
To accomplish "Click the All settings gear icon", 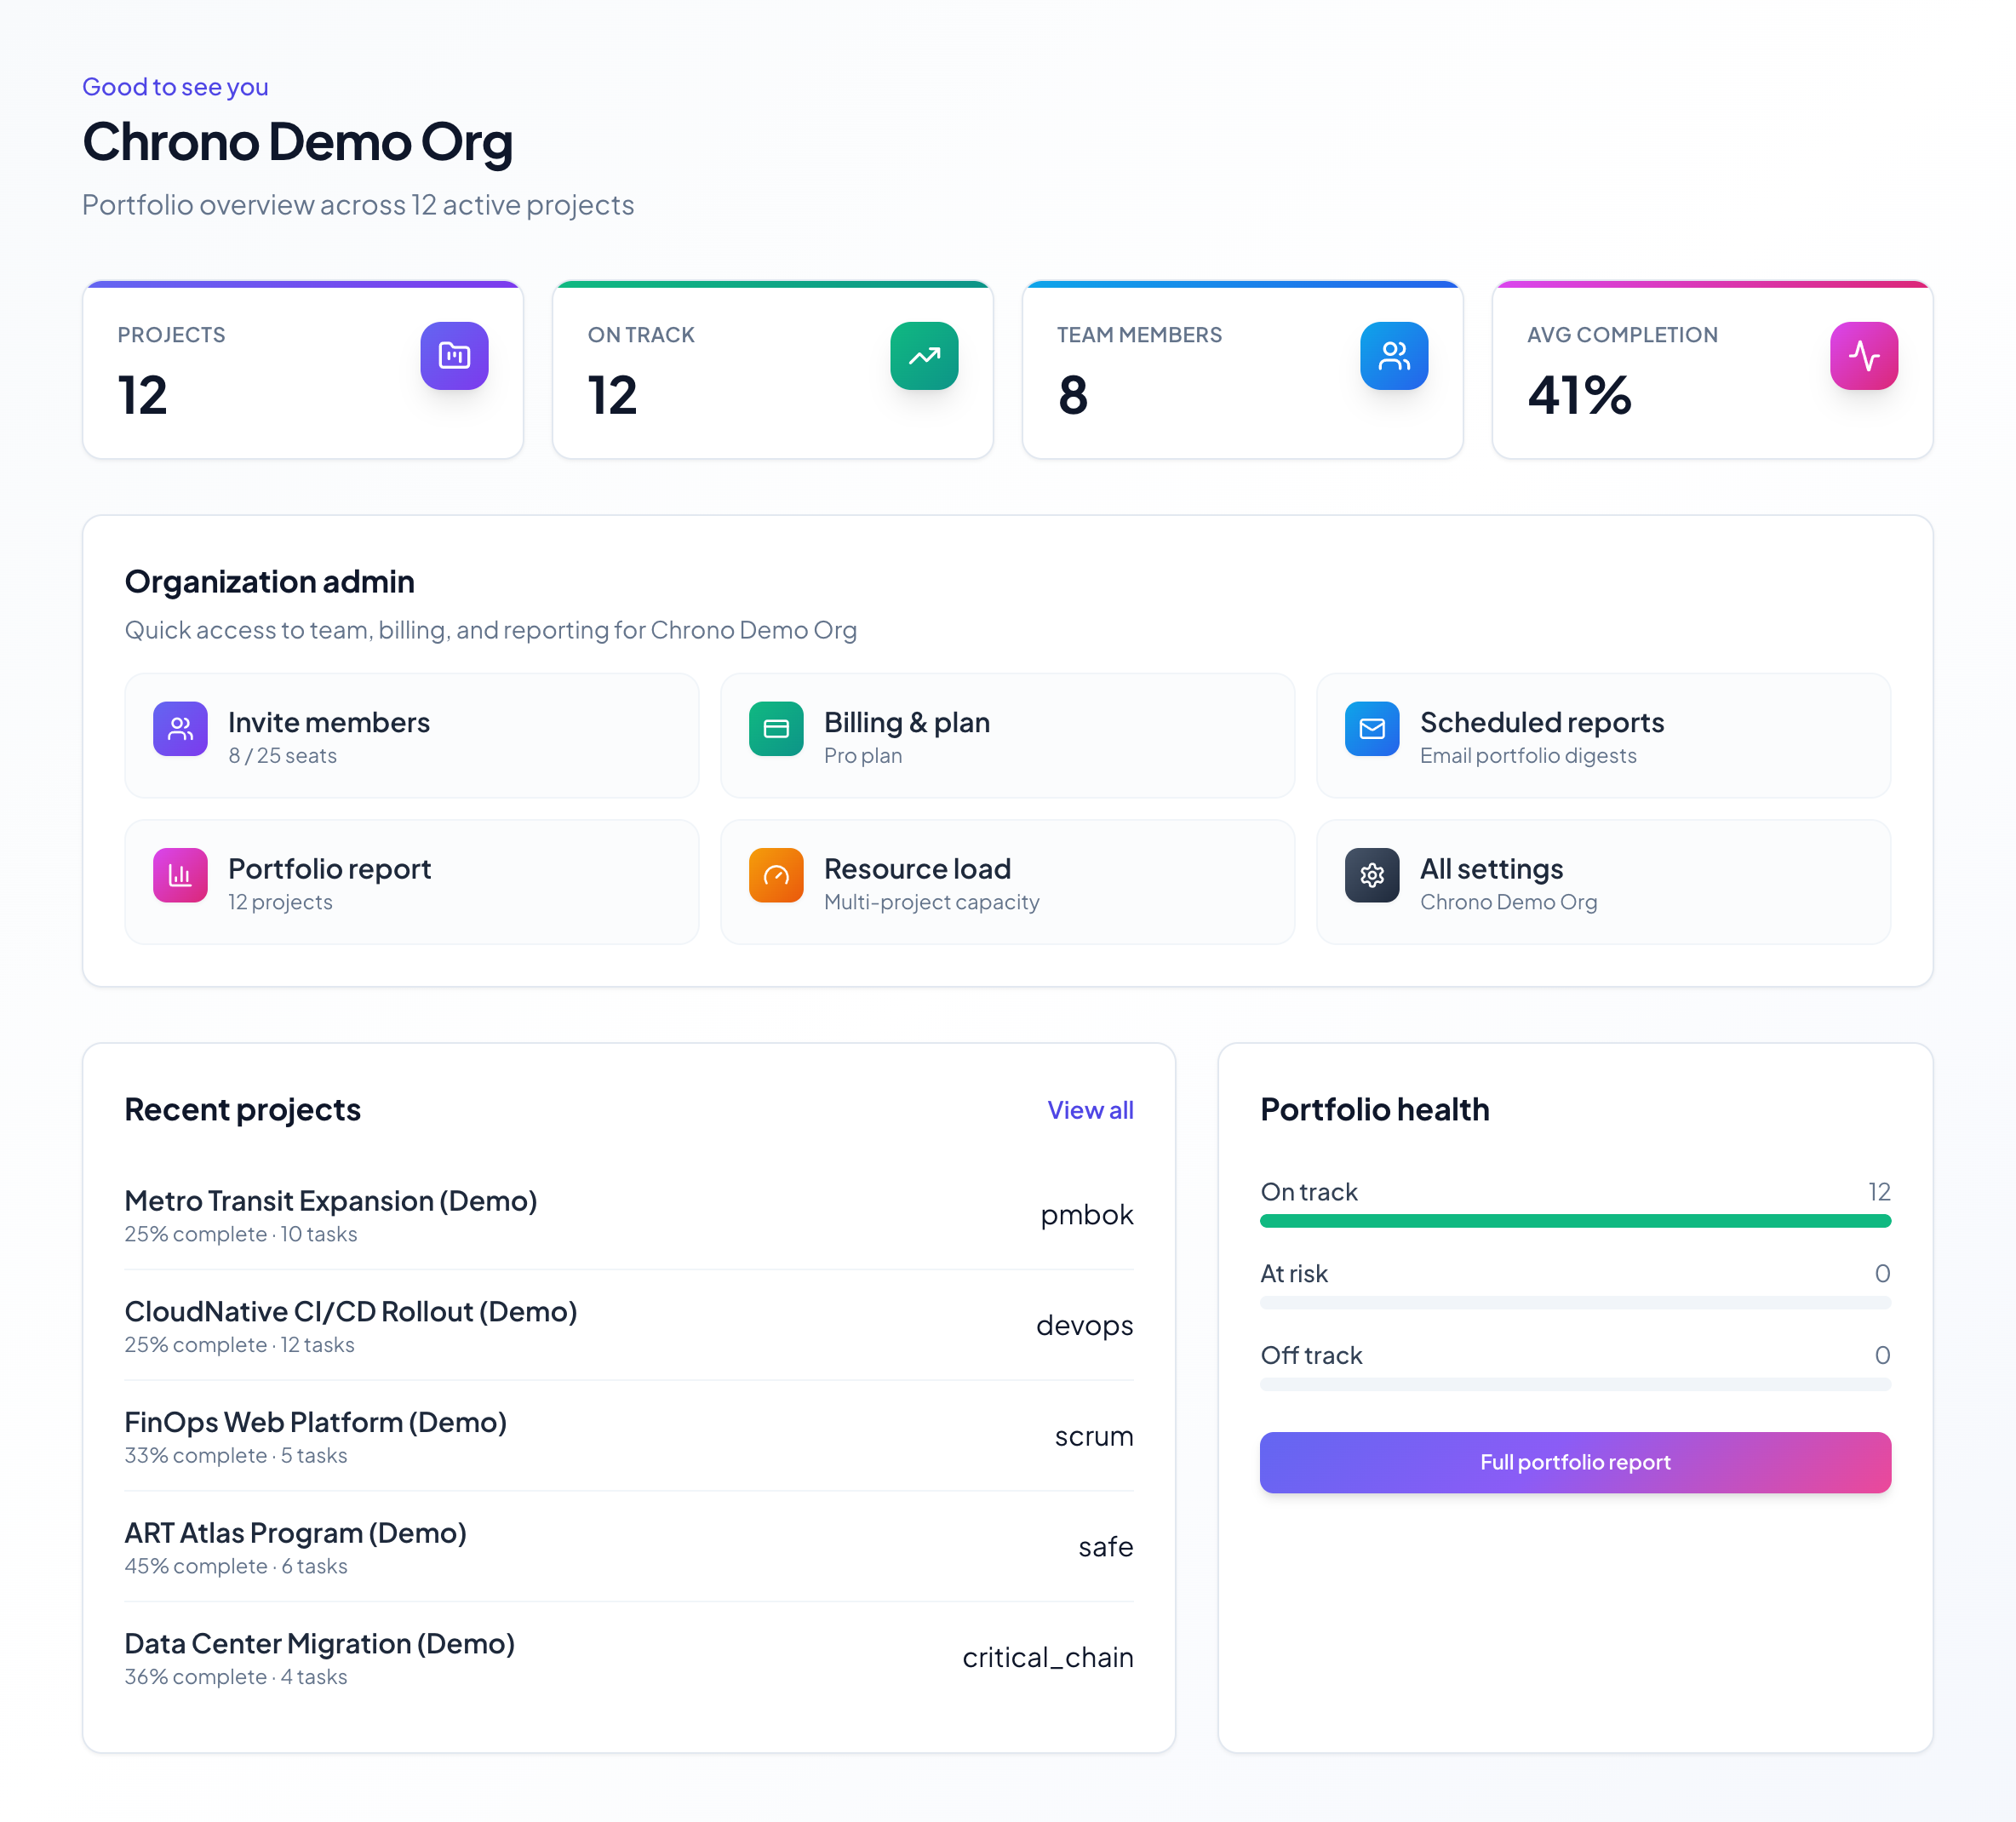I will click(x=1372, y=875).
